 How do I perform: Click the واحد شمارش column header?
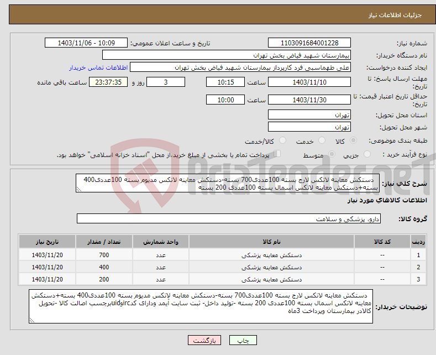coord(161,242)
